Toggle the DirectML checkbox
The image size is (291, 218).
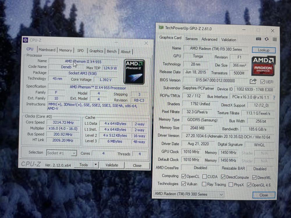[254, 177]
